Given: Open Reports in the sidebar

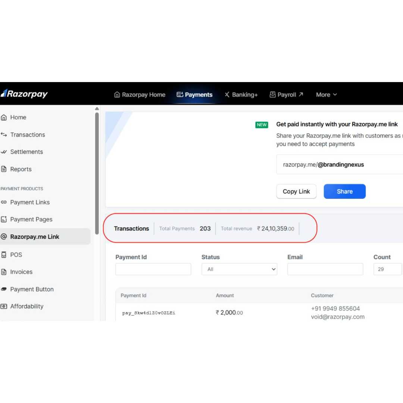Looking at the screenshot, I should point(21,169).
